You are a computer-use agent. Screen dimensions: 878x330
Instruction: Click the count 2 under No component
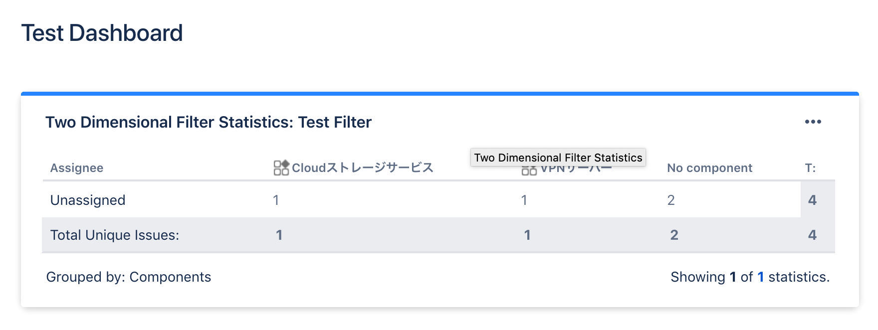click(x=672, y=200)
